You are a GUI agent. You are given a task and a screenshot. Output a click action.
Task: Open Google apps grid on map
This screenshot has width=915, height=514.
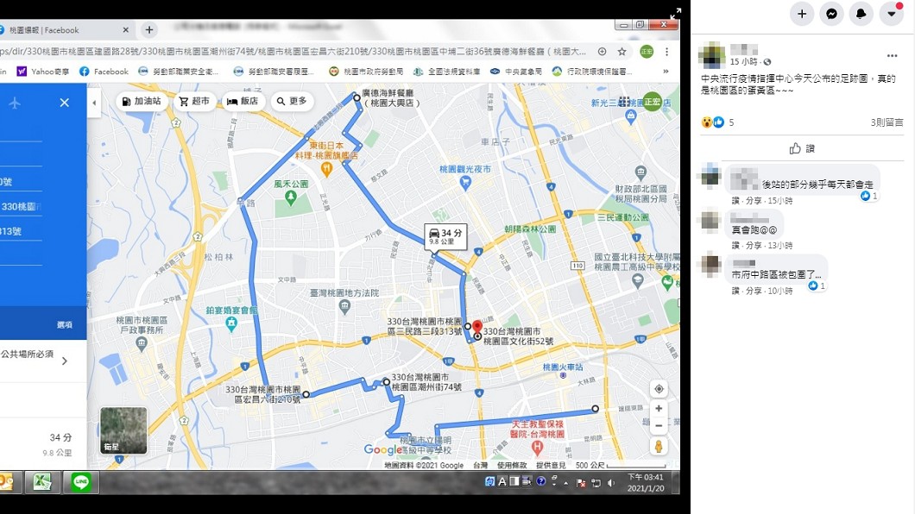pos(624,102)
